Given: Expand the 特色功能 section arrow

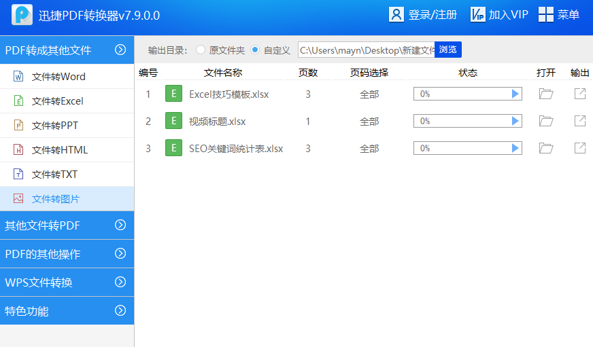Looking at the screenshot, I should (120, 310).
